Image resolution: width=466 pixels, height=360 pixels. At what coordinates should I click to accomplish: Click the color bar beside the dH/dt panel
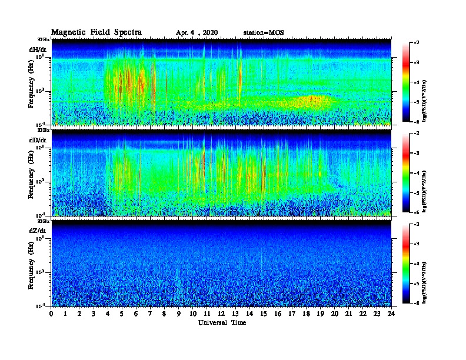pyautogui.click(x=406, y=82)
